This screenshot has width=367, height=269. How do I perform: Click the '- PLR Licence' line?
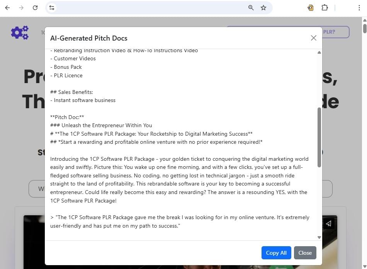(66, 75)
